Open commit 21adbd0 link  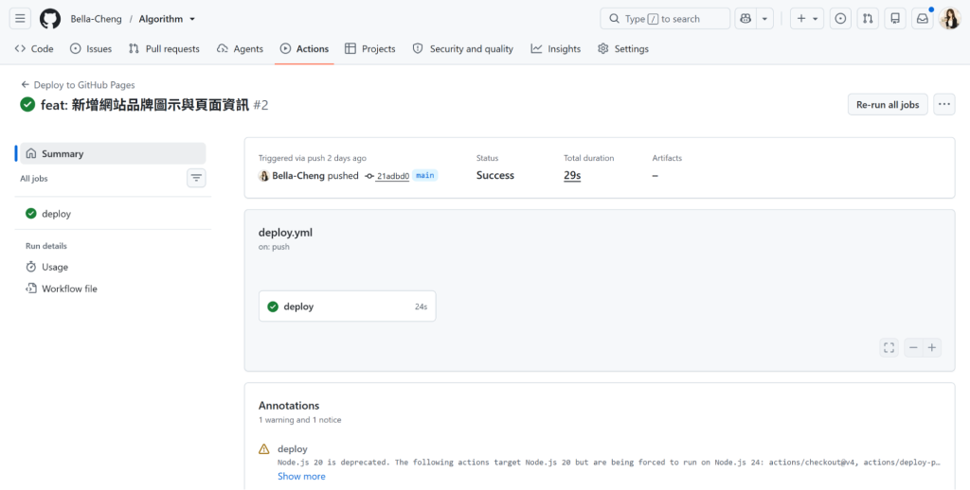393,176
